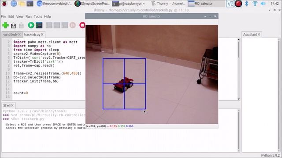Click the Python 3.9.2 interpreter status label
This screenshot has height=158, width=282.
point(270,155)
